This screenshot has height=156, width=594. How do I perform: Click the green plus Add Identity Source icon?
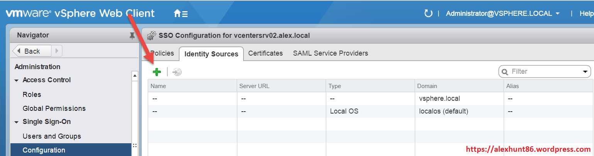pyautogui.click(x=157, y=72)
